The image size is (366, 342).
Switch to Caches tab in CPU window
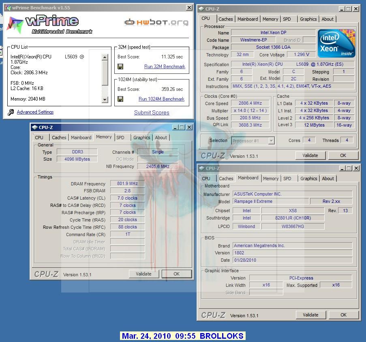coord(225,19)
